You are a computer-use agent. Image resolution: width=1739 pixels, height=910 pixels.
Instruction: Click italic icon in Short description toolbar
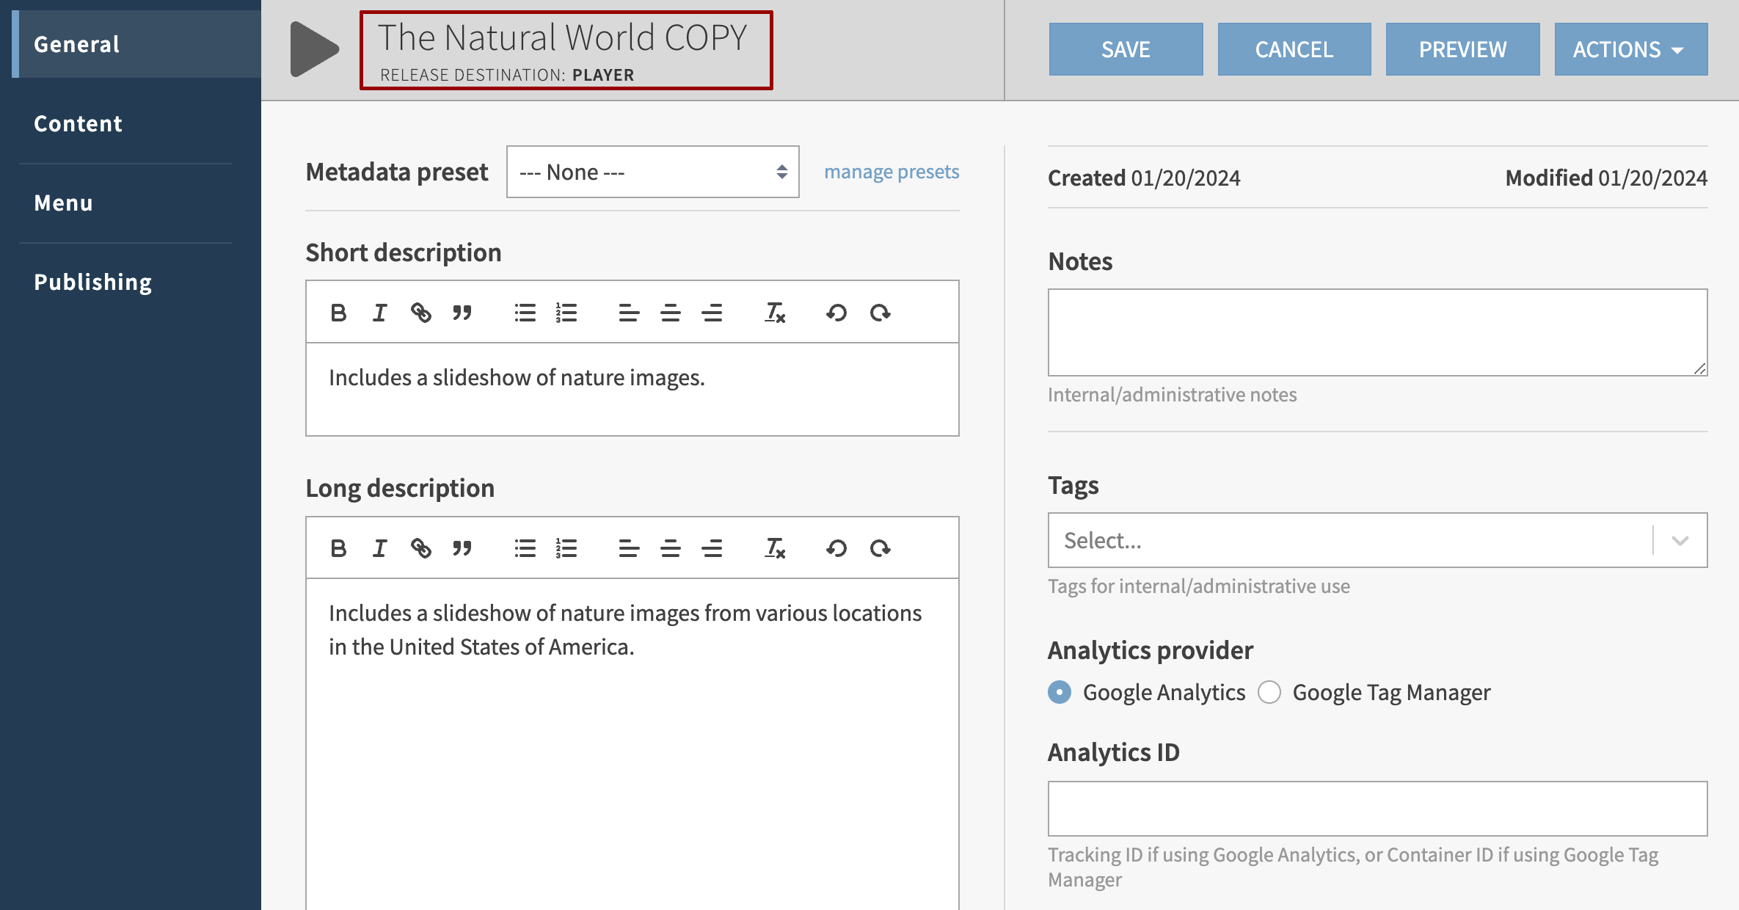click(x=379, y=313)
